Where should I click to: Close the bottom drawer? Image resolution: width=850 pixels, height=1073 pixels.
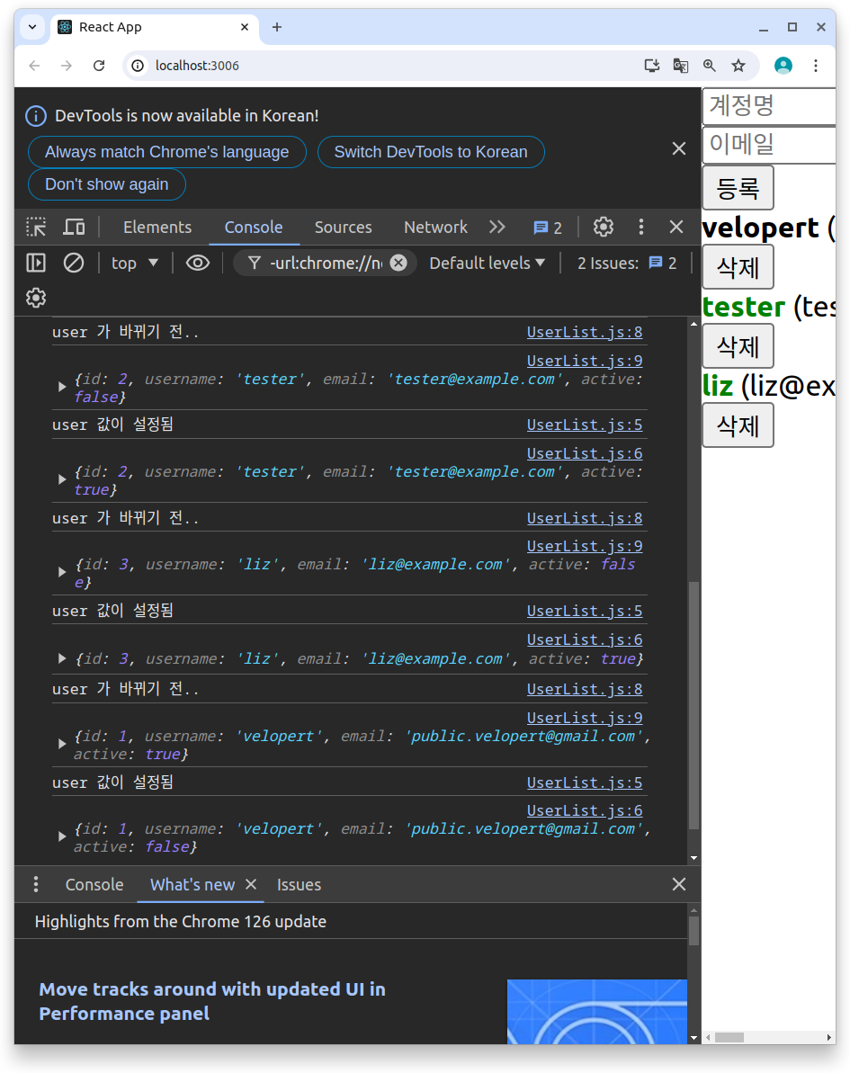pos(679,884)
